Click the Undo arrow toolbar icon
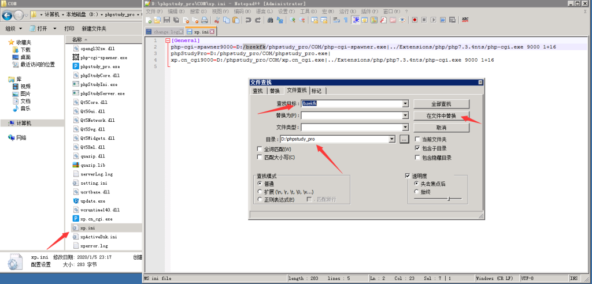The image size is (592, 284). (x=248, y=20)
